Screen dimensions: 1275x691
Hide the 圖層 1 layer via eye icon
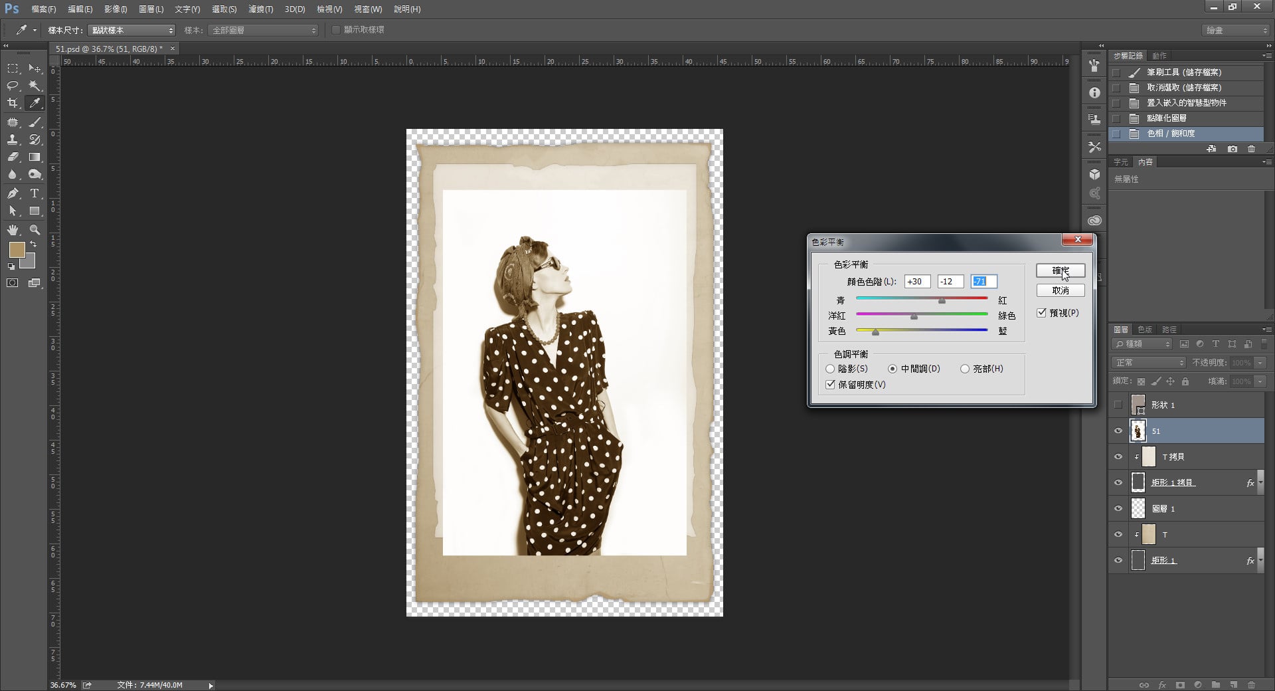click(1118, 509)
